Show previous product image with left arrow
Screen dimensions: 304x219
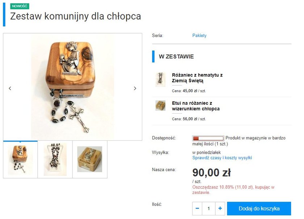click(10, 88)
